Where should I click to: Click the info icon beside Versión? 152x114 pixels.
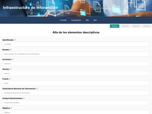point(11,69)
